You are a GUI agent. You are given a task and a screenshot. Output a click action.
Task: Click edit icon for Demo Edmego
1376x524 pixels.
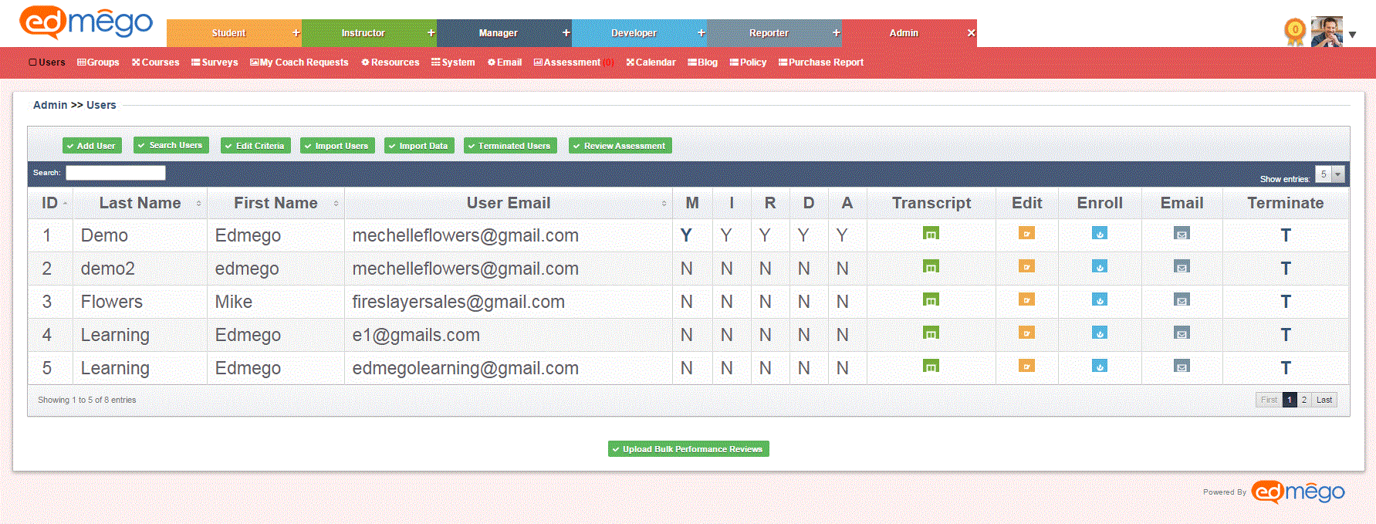(x=1026, y=233)
